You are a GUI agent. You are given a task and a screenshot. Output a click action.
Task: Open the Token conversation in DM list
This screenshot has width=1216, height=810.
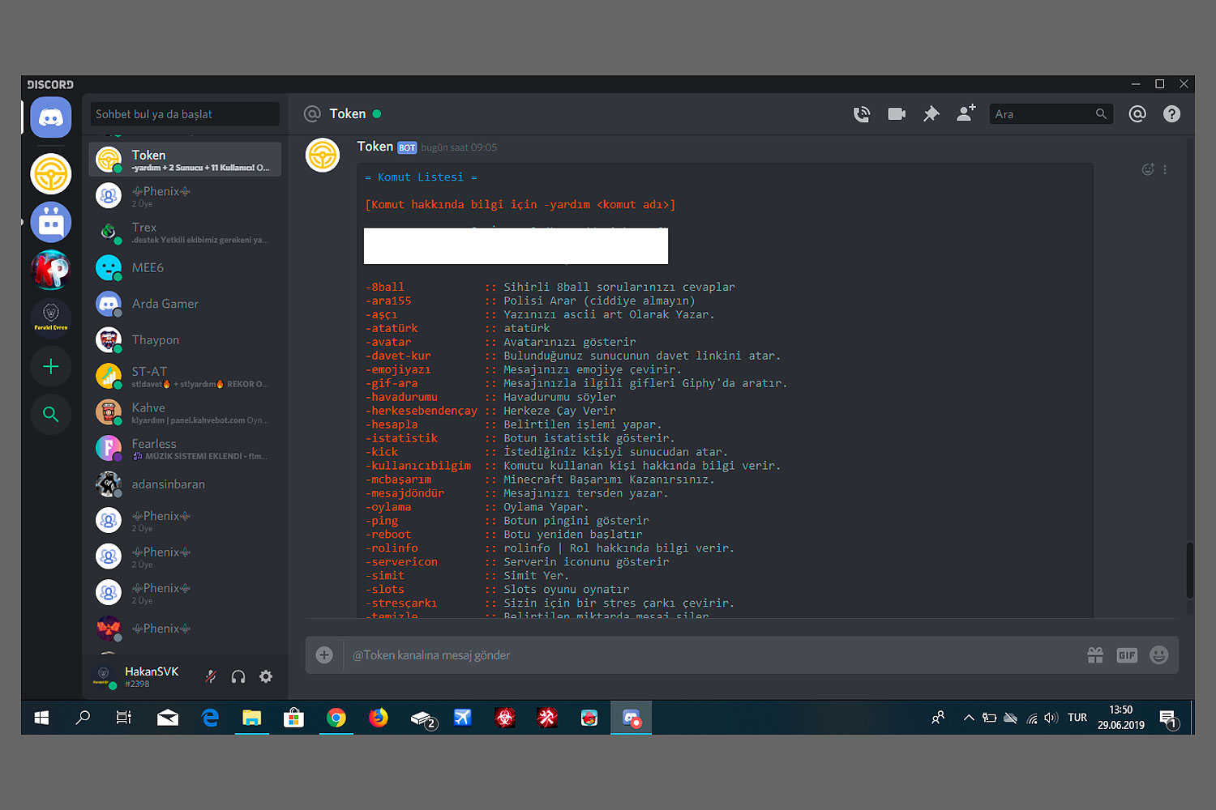(185, 160)
